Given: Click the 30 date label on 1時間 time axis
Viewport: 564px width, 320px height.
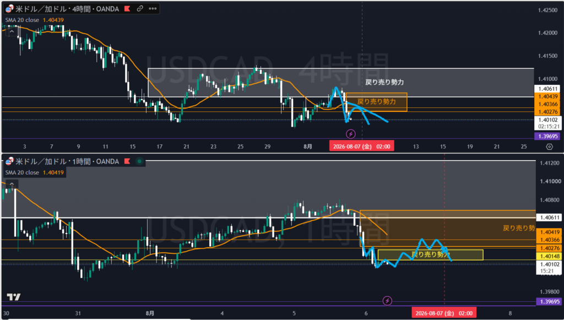Looking at the screenshot, I should 6,313.
